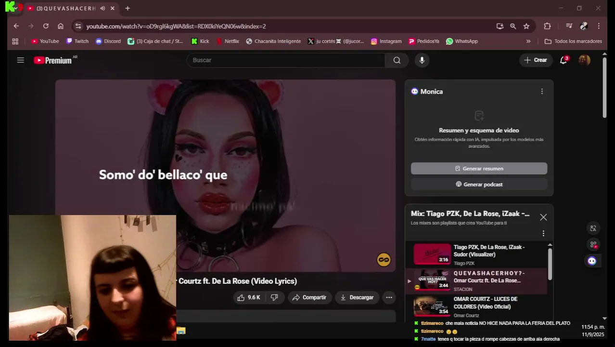
Task: Click the YouTube search magnifier button
Action: (397, 60)
